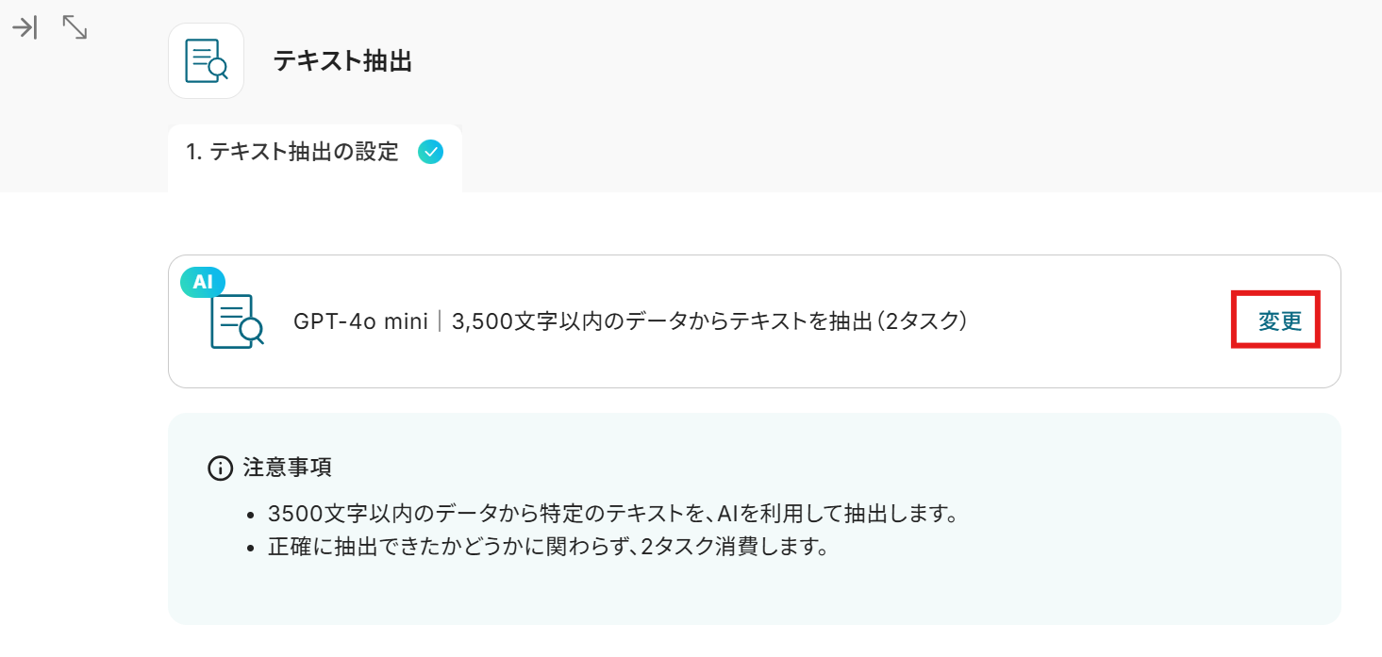This screenshot has height=657, width=1382.
Task: Click the AI badge on action card
Action: click(203, 282)
